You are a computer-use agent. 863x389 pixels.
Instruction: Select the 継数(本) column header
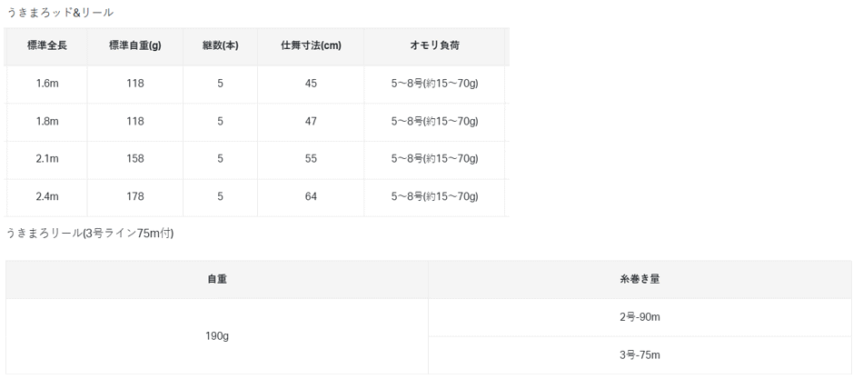[x=220, y=45]
